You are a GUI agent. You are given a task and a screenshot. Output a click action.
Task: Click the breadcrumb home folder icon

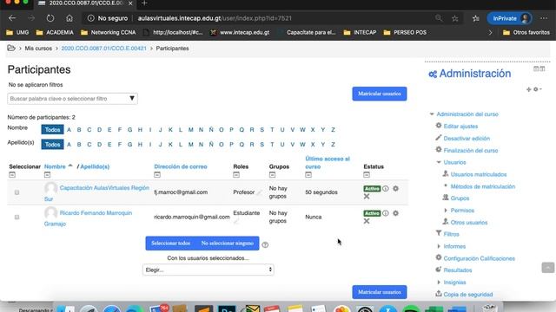(x=11, y=49)
